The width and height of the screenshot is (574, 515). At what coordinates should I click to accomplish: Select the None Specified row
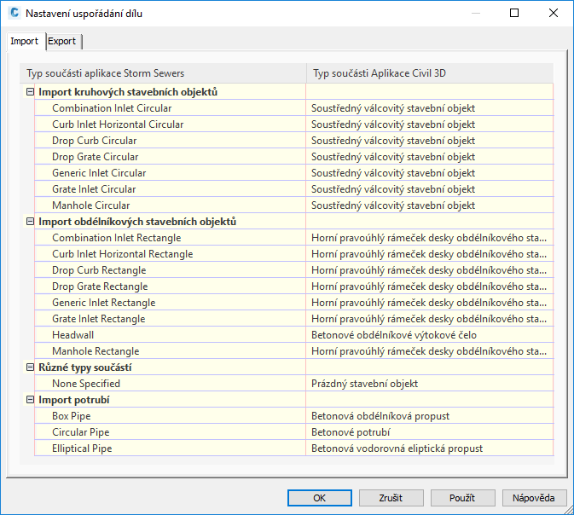pos(86,384)
